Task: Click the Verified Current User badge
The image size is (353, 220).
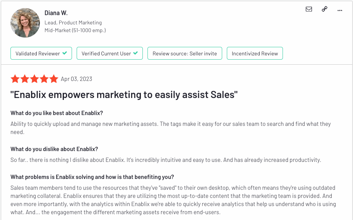Action: tap(110, 53)
